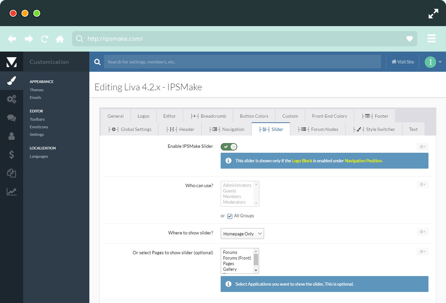Viewport: 446px width, 303px height.
Task: Switch to the Style Switcher tab
Action: pos(374,129)
